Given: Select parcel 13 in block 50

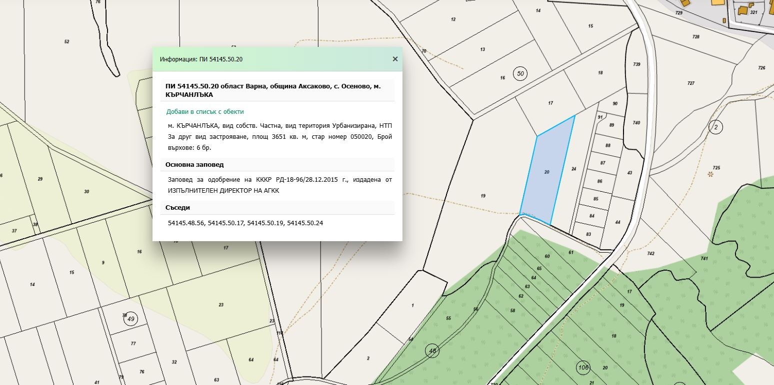Looking at the screenshot, I should [x=482, y=49].
